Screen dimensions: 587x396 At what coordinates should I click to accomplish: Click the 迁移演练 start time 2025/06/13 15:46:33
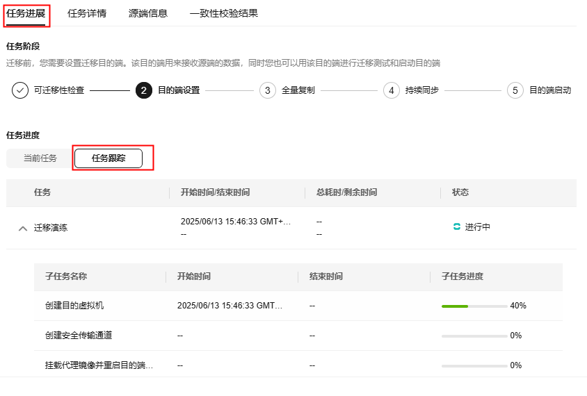tap(236, 222)
